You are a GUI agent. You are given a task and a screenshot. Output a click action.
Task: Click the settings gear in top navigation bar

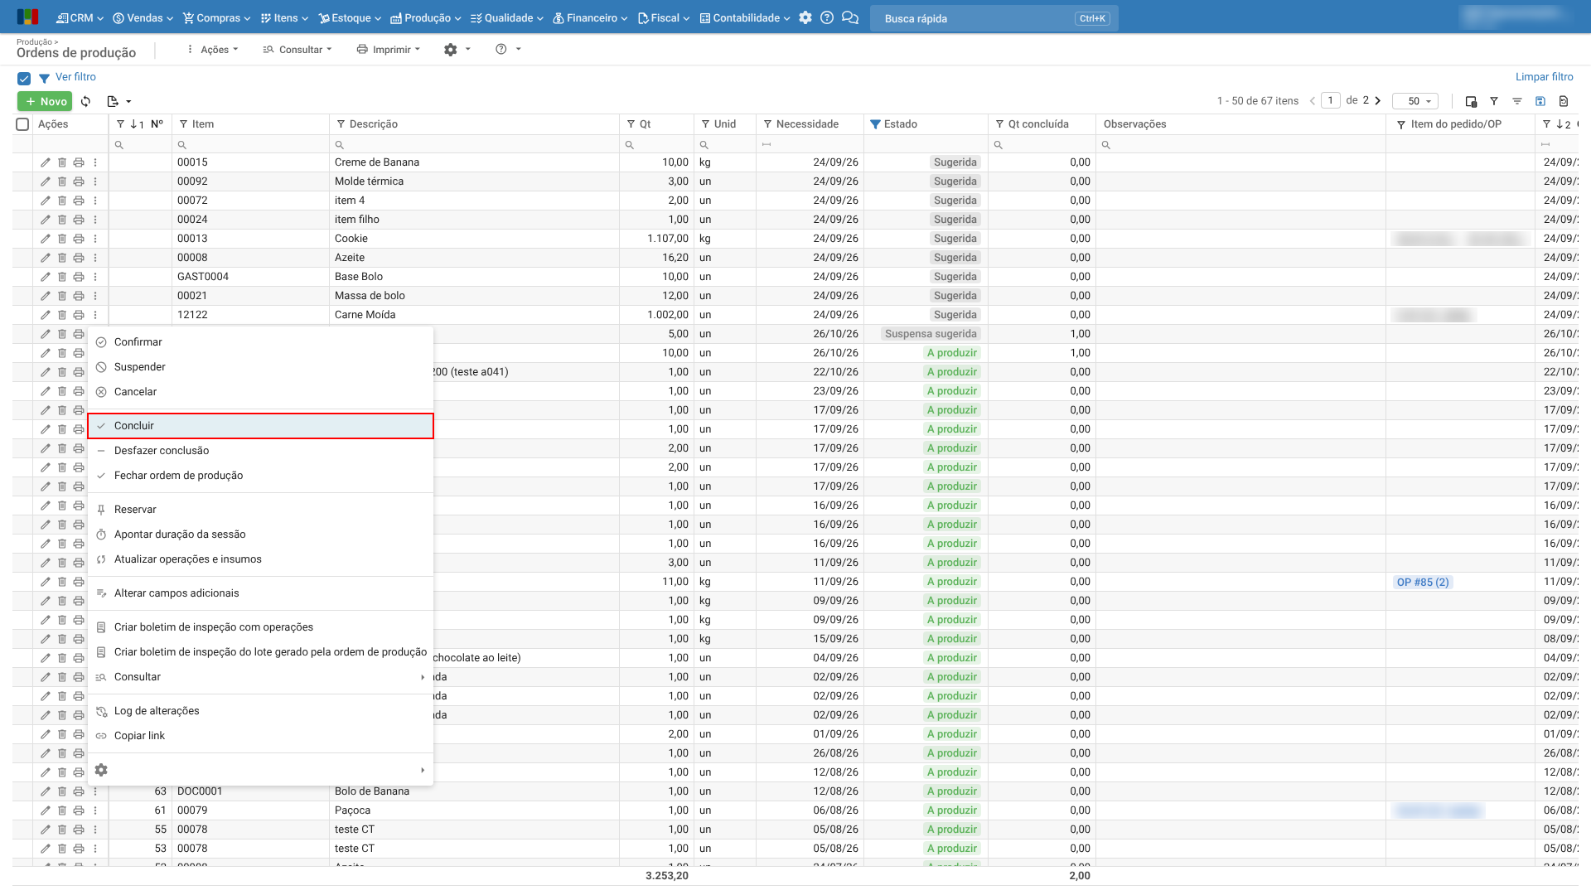[805, 17]
